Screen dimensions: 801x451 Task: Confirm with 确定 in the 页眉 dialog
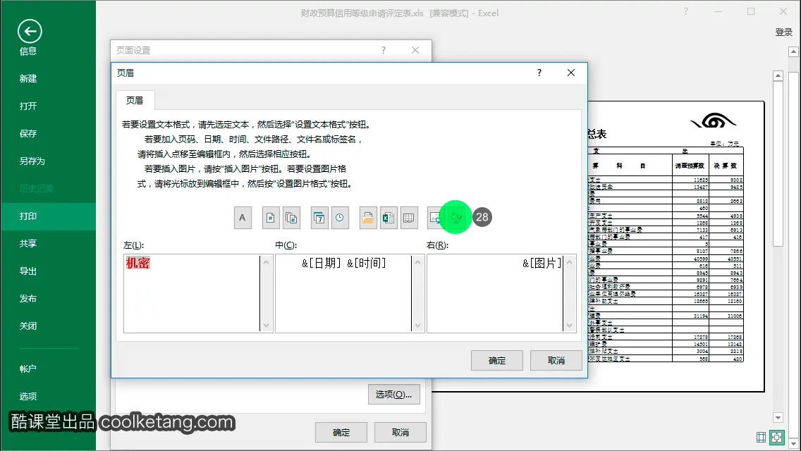pos(497,361)
